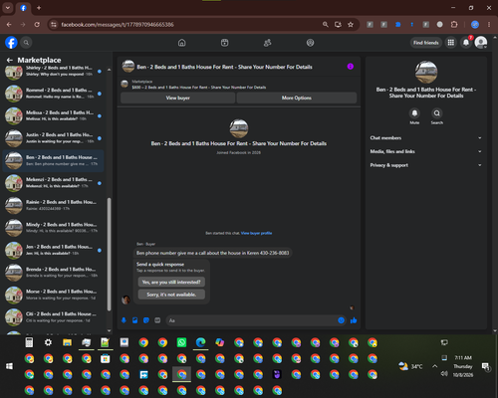Open a new browser tab
This screenshot has width=498, height=398.
pyautogui.click(x=39, y=8)
